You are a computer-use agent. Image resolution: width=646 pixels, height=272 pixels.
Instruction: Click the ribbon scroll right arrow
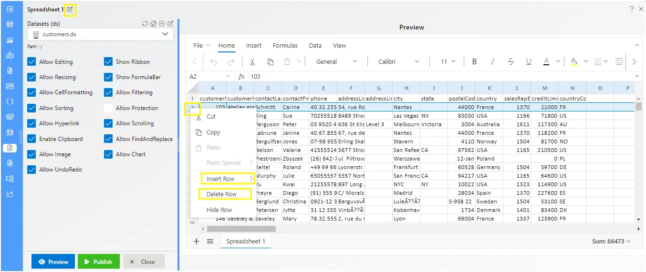(x=634, y=61)
